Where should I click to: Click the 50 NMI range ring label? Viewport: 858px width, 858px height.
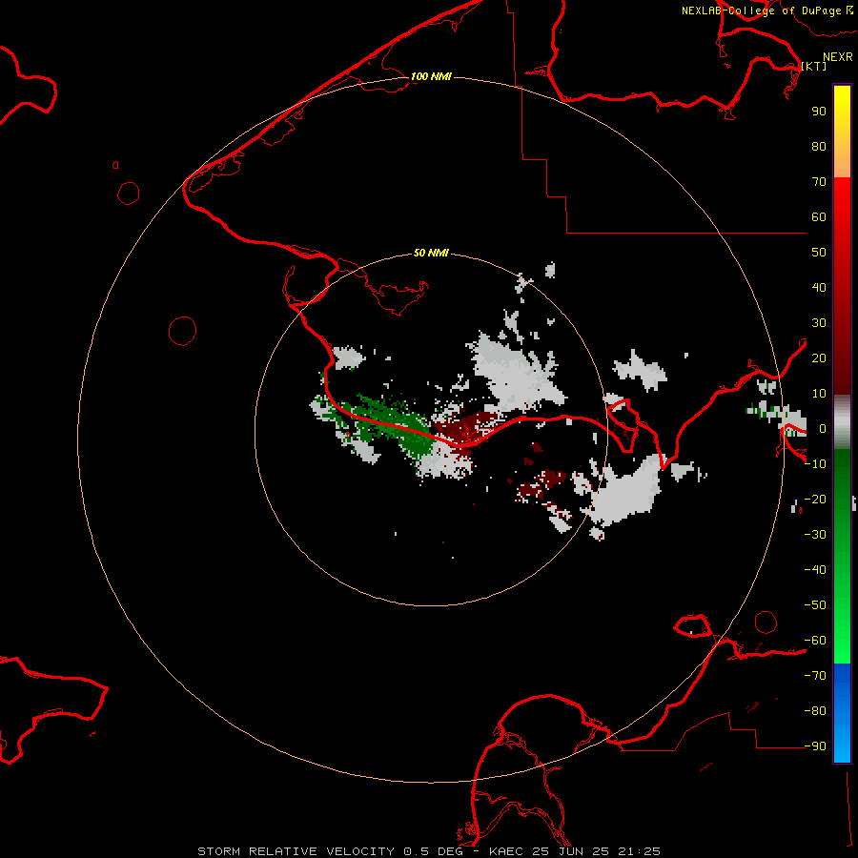(x=431, y=253)
